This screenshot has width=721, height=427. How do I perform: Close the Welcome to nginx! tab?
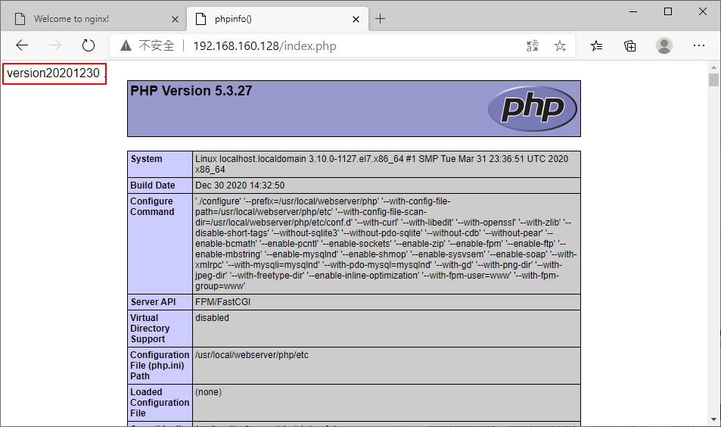[175, 20]
